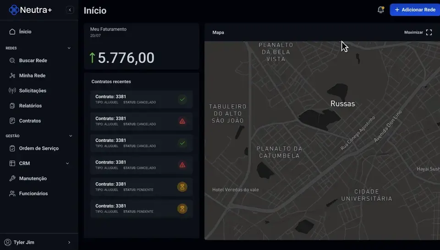The image size is (440, 250).
Task: Go to Início in the sidebar
Action: [x=25, y=32]
